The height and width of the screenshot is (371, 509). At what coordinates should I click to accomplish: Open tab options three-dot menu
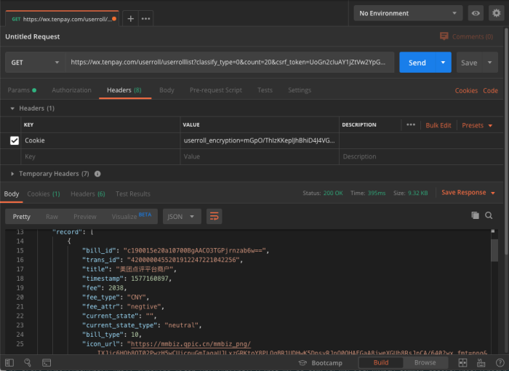point(145,19)
